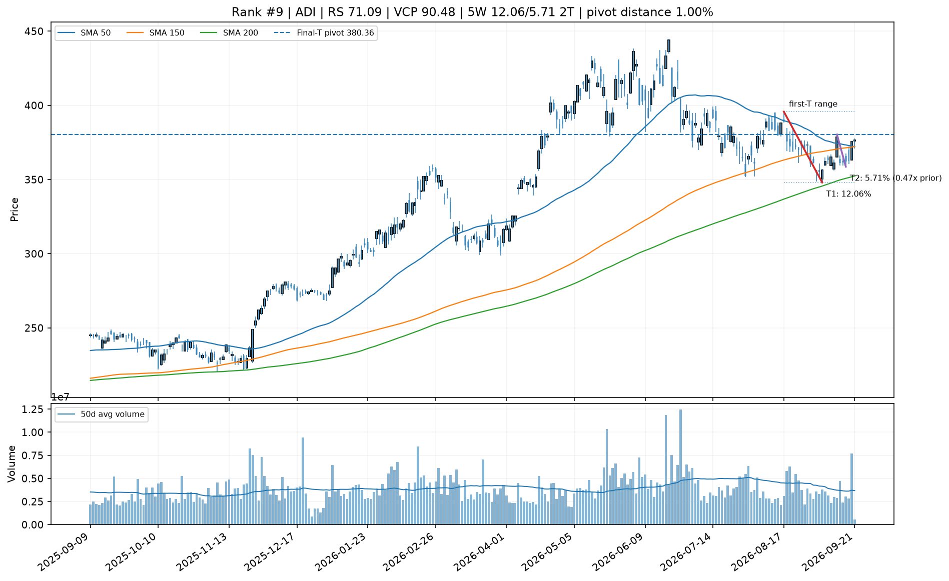Click the 350 price tick label
This screenshot has height=581, width=949.
pyautogui.click(x=35, y=179)
